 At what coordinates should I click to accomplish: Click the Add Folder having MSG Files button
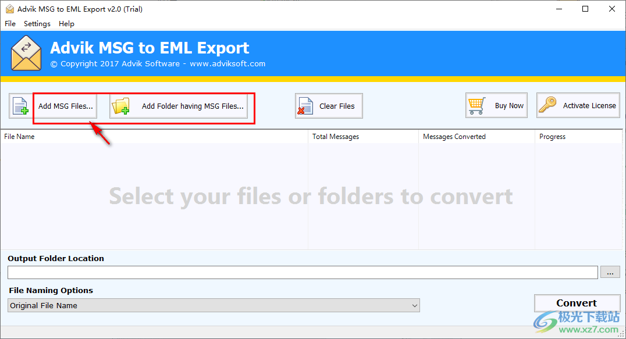coord(179,106)
